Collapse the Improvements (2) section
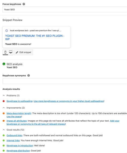 (4, 108)
